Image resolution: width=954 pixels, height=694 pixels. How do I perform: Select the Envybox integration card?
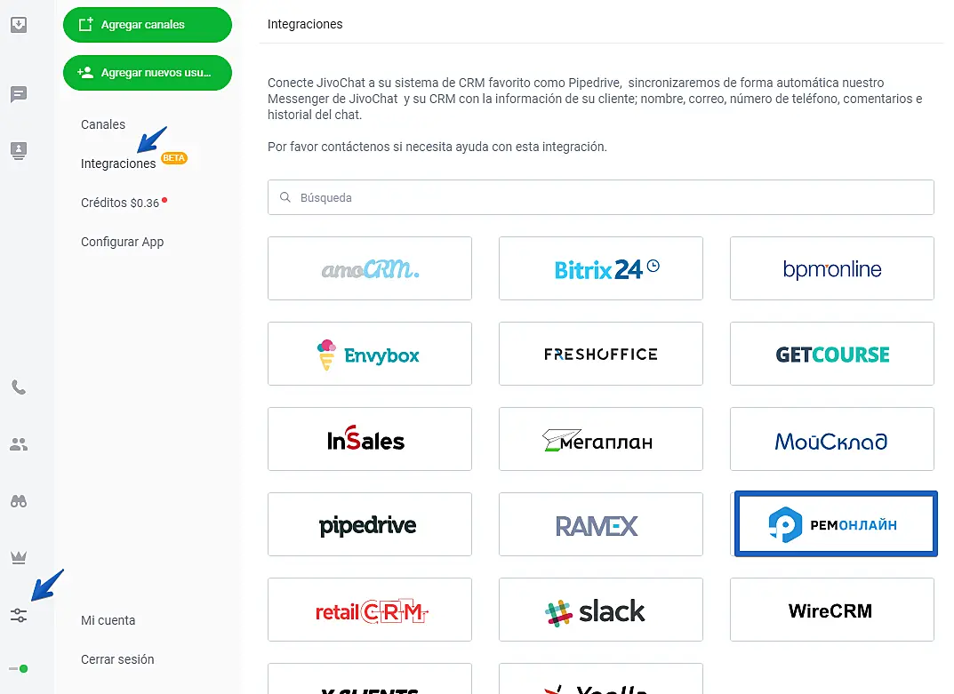coord(369,354)
